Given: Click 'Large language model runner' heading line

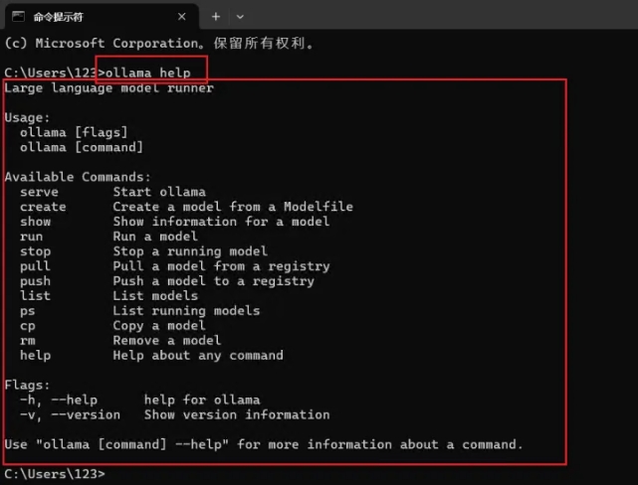Looking at the screenshot, I should (109, 88).
